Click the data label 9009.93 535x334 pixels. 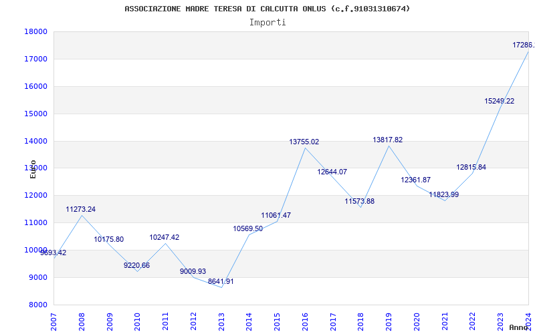tap(193, 271)
